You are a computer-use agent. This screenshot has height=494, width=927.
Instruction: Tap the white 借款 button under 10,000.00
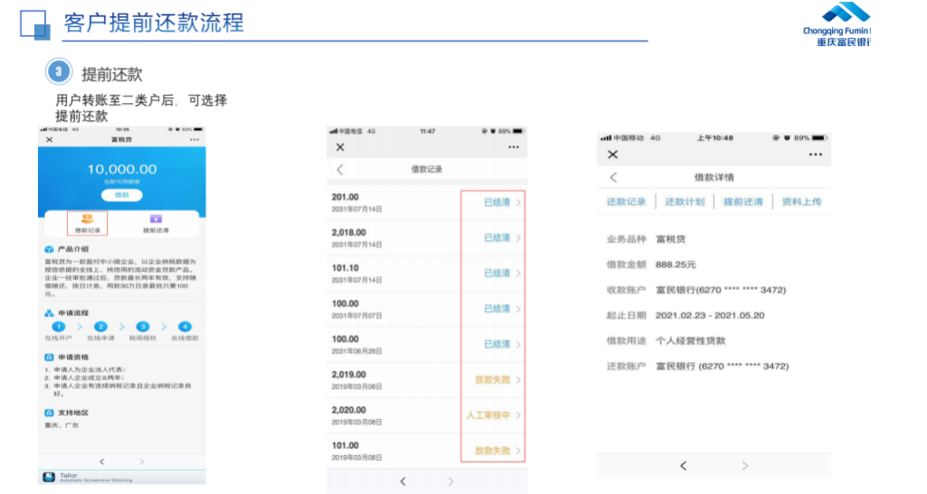(x=121, y=195)
